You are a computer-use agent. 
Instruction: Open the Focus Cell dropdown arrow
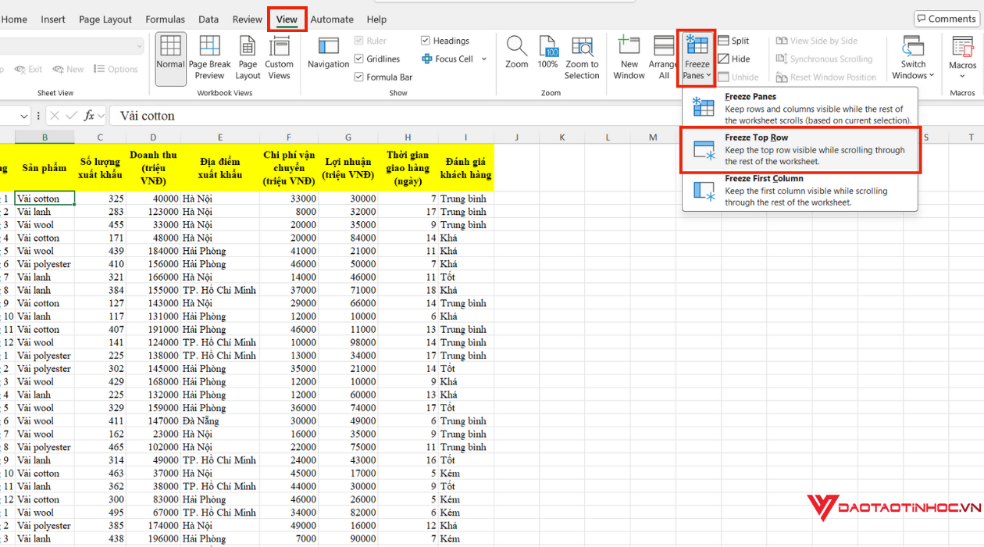[484, 59]
